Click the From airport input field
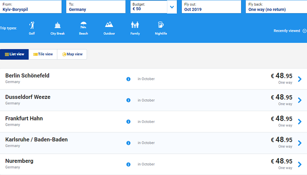 pyautogui.click(x=31, y=7)
